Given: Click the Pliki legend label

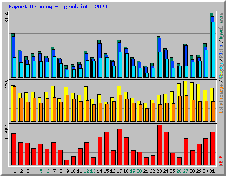Looking at the screenshot, I should click(221, 51).
